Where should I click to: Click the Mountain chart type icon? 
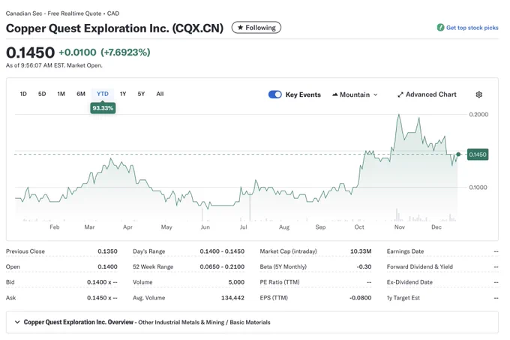point(334,95)
